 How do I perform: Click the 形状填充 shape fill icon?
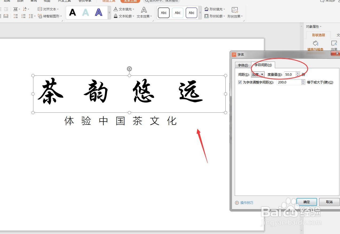click(206, 9)
